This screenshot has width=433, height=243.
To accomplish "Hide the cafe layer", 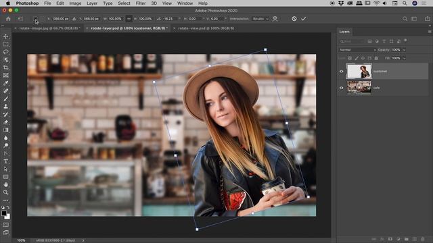I will 341,88.
